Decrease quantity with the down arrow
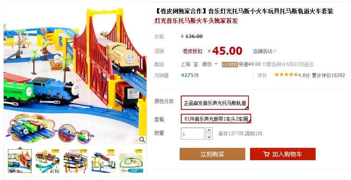 tap(209, 137)
